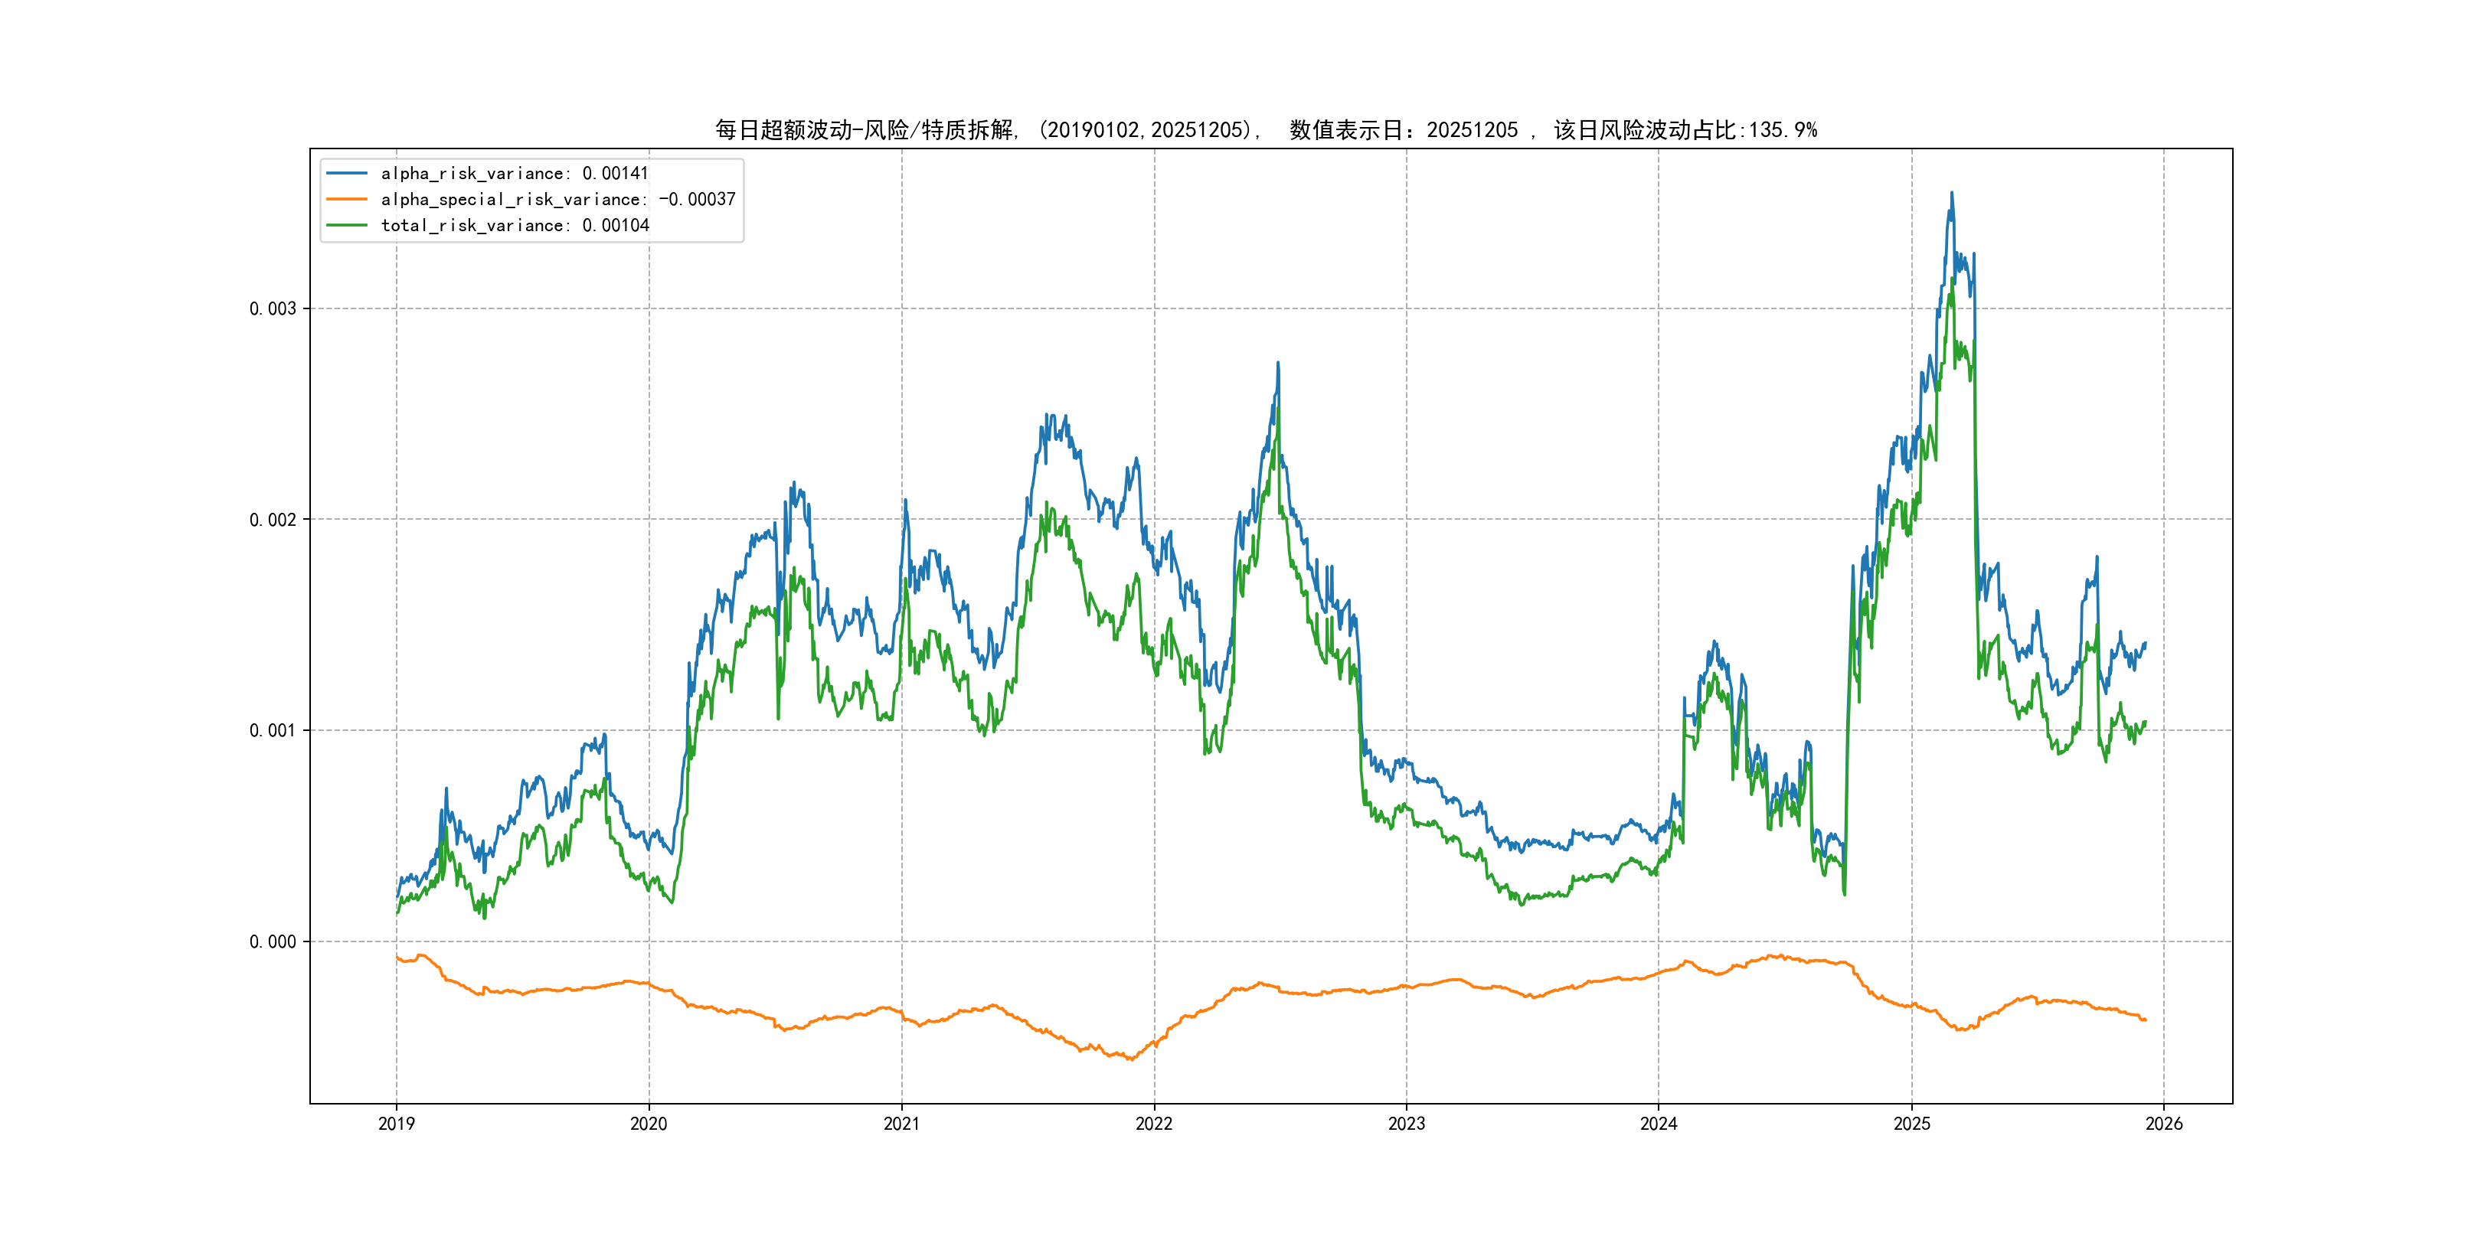
Task: Click the 2024 x-axis tick label
Action: (x=1659, y=1124)
